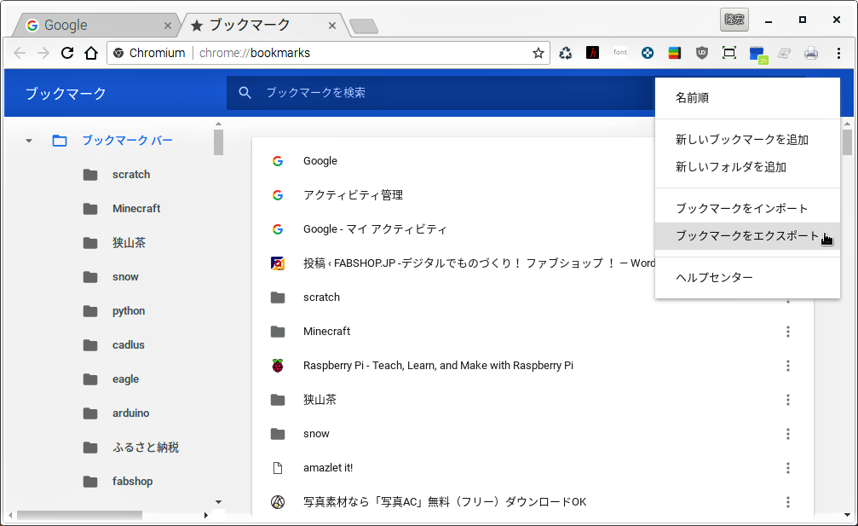This screenshot has height=526, width=858.
Task: Reload the page with the refresh icon
Action: [x=66, y=53]
